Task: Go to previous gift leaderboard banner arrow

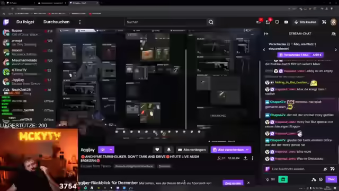Action: (x=264, y=49)
